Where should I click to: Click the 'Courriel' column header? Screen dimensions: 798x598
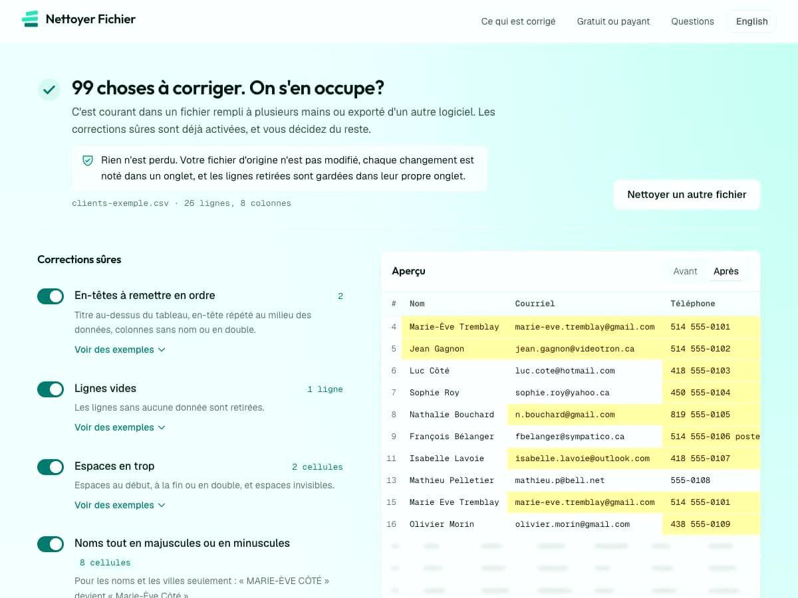pos(535,304)
